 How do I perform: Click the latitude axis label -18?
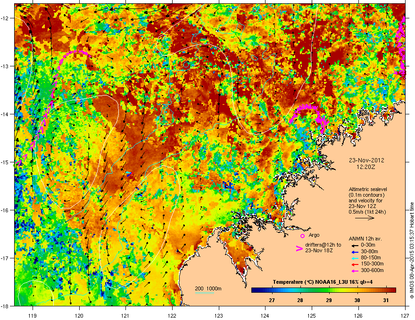pos(5,306)
